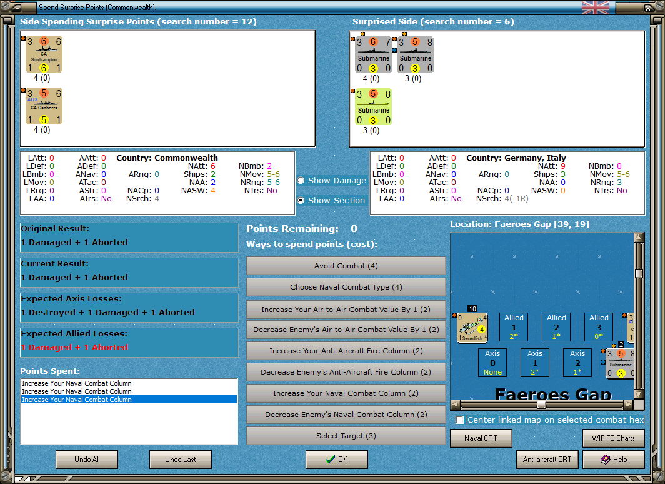Confirm with the OK button
The height and width of the screenshot is (484, 665).
coord(337,460)
